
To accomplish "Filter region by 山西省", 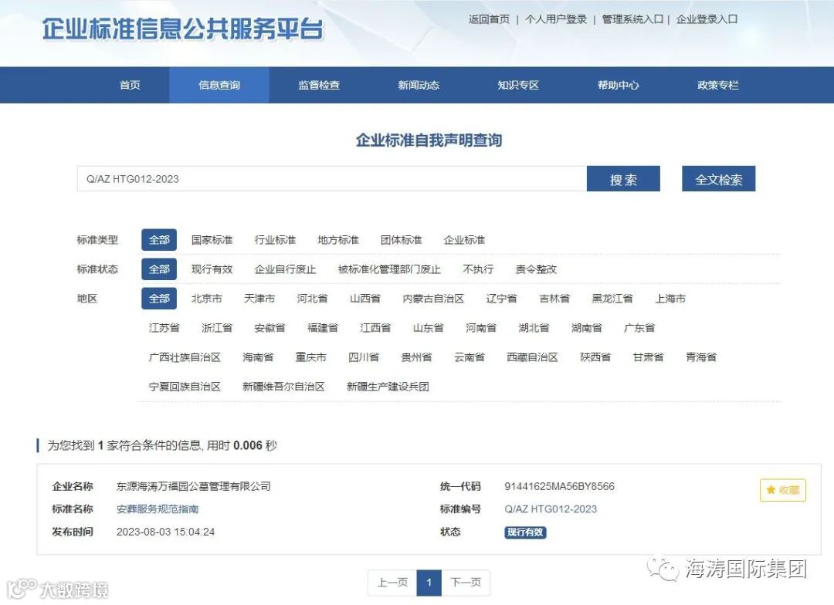I will [364, 298].
